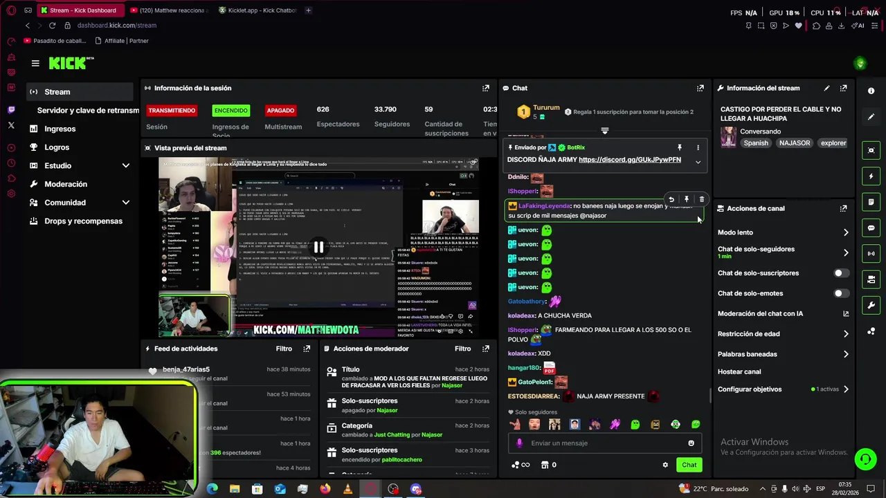Pop out the Acciones de canal panel
Image resolution: width=886 pixels, height=498 pixels.
843,208
